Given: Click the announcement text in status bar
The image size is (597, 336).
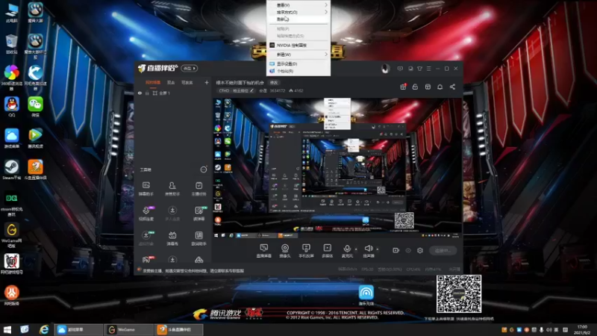Looking at the screenshot, I should [x=193, y=270].
